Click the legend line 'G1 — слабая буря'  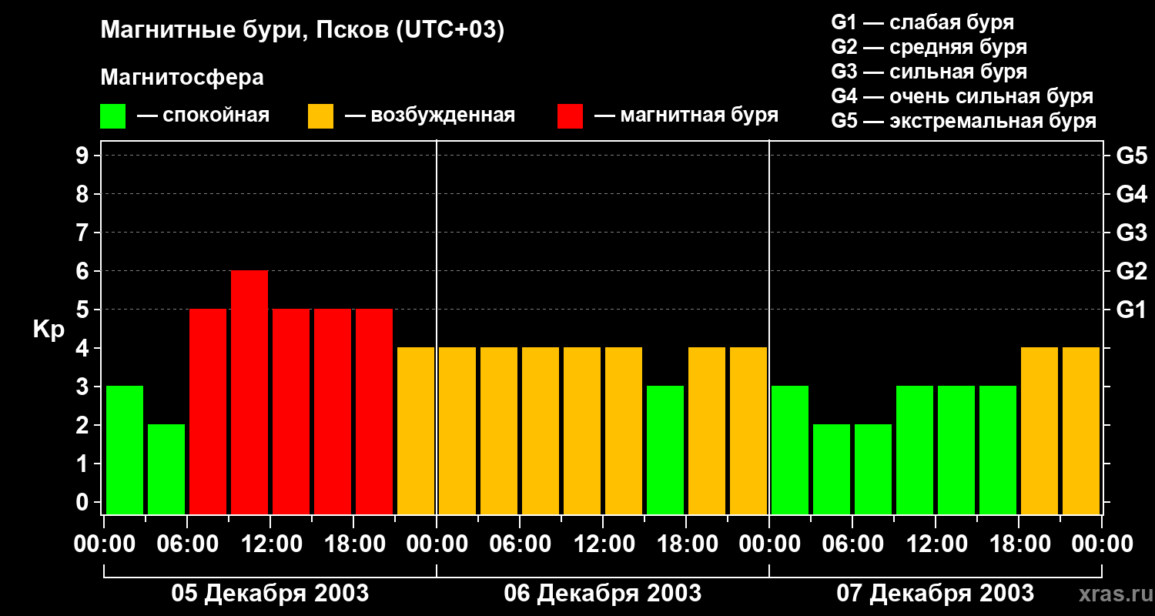tap(922, 22)
